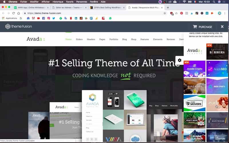
Task: Open macOS Spotlight search icon
Action: pos(214,2)
